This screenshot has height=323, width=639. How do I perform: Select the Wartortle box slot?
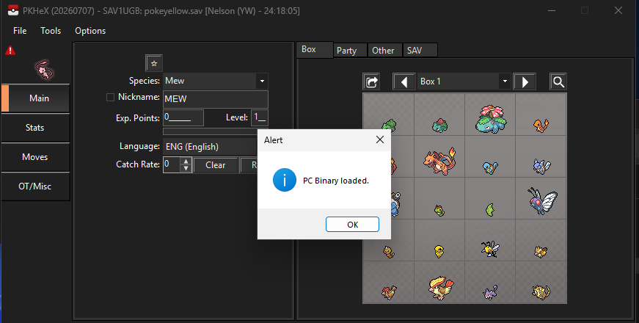[x=541, y=156]
